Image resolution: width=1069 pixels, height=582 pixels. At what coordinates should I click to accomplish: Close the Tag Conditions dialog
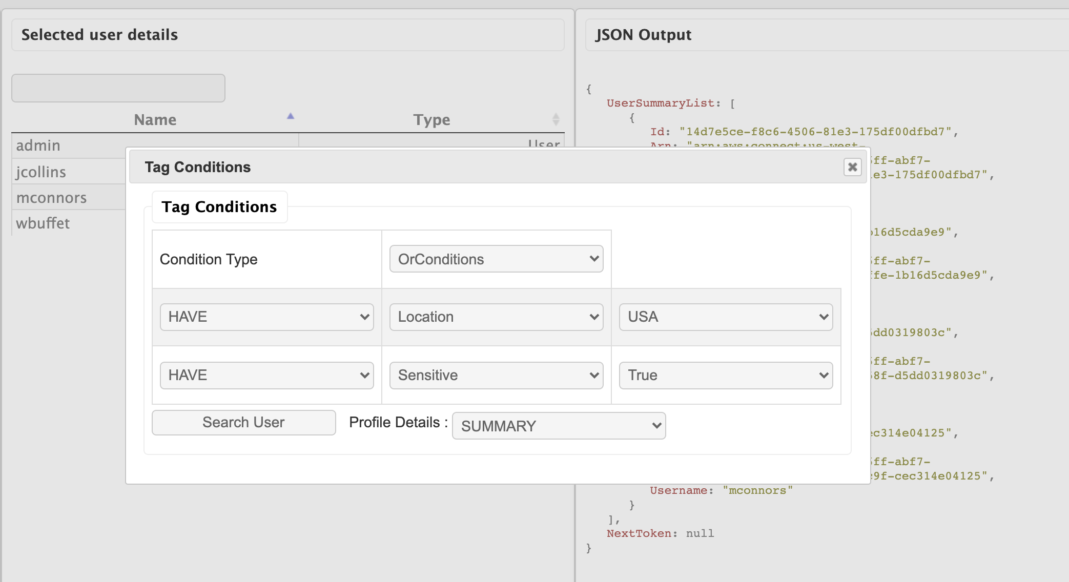852,167
